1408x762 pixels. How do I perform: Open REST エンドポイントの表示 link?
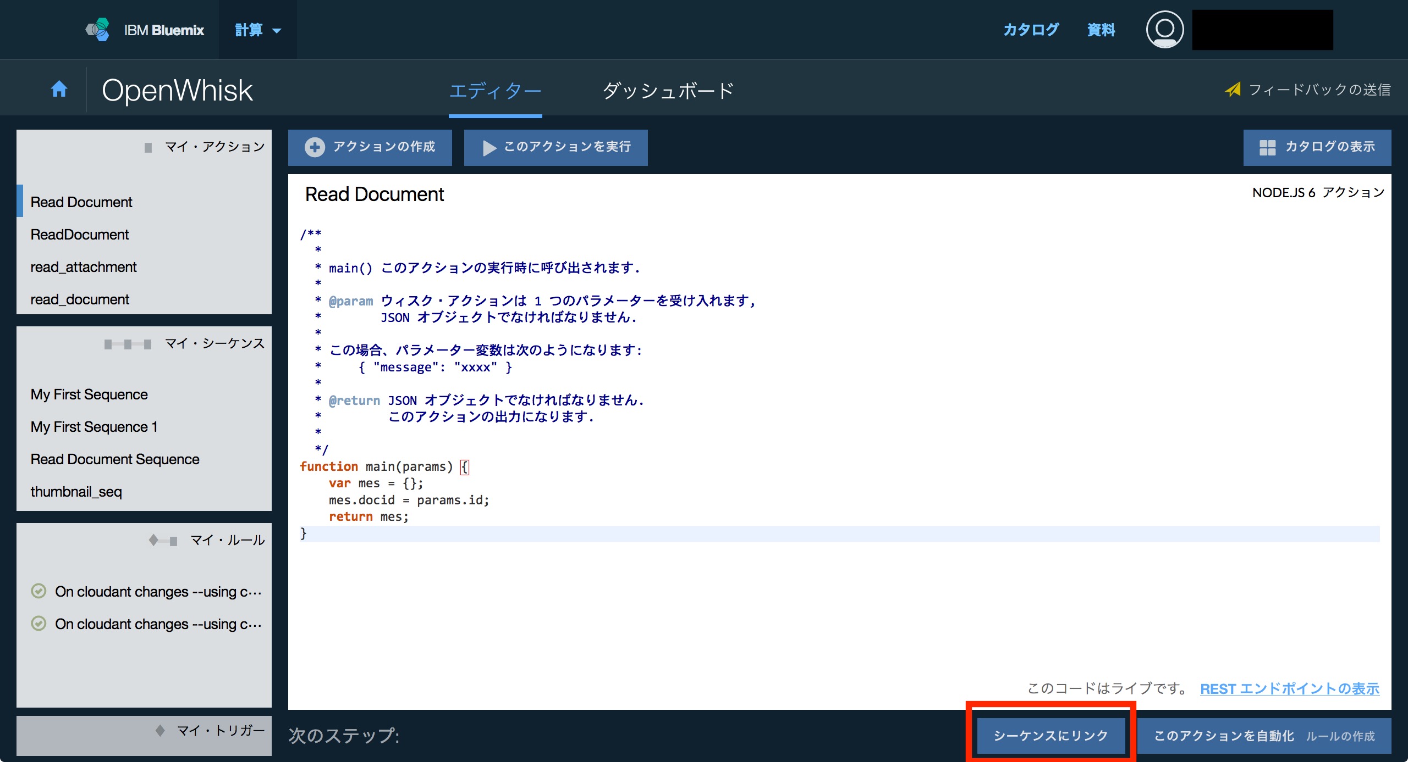(1290, 688)
